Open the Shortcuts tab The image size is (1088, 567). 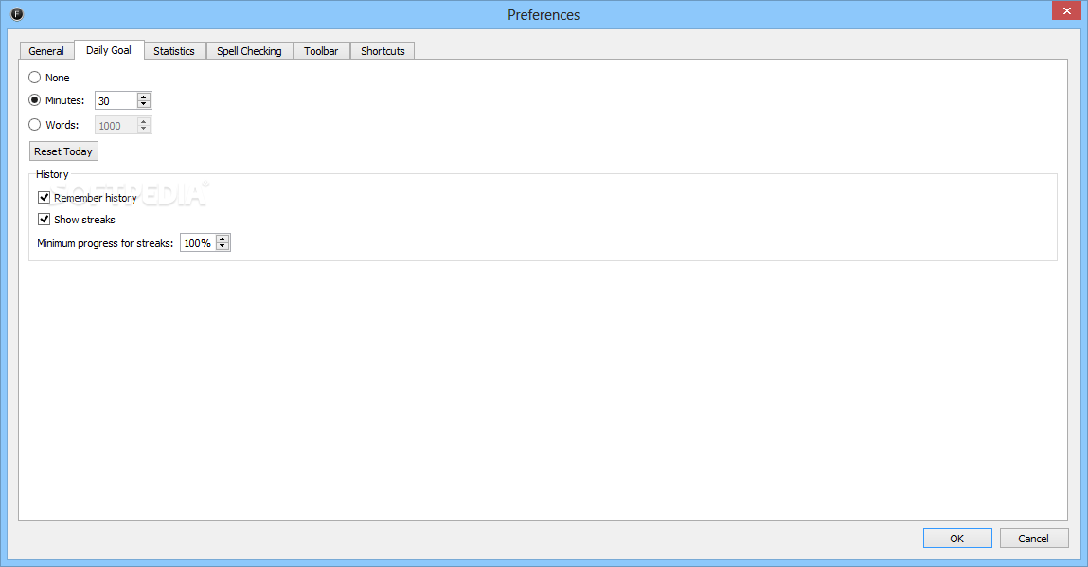point(382,50)
